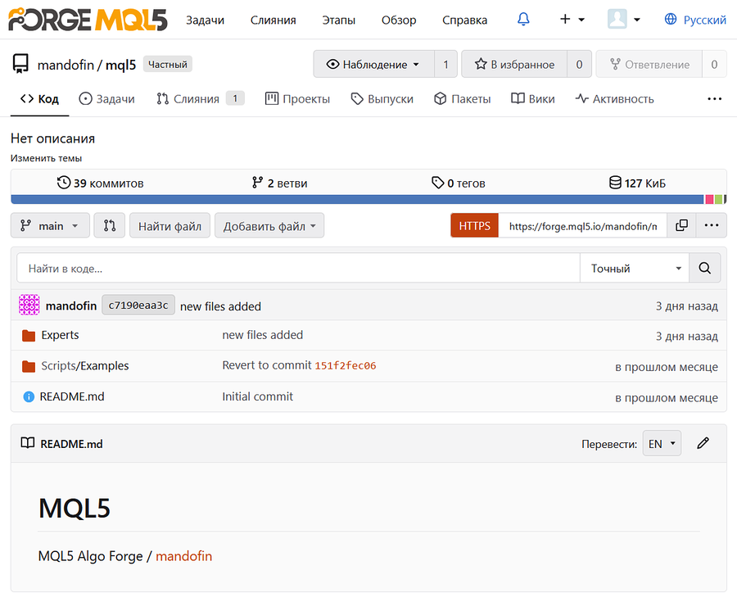Click the repository icon beside mandofin

(x=20, y=64)
